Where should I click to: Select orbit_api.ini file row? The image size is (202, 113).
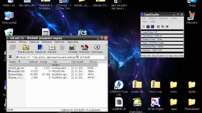tap(53, 68)
